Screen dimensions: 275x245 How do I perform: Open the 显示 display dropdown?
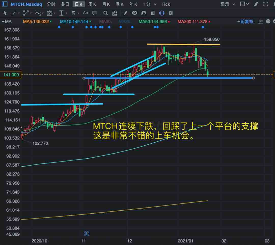pos(227,4)
